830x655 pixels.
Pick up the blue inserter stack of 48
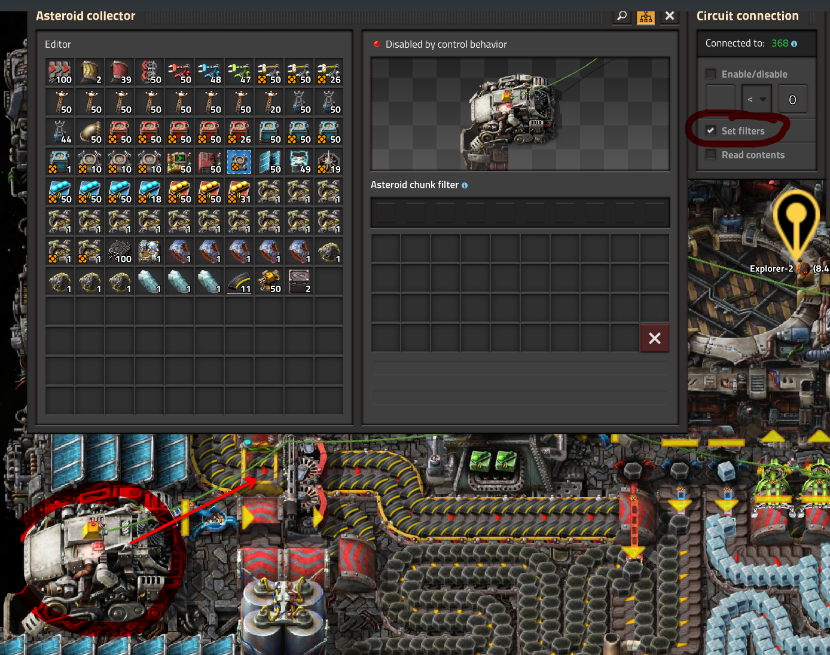pos(209,72)
